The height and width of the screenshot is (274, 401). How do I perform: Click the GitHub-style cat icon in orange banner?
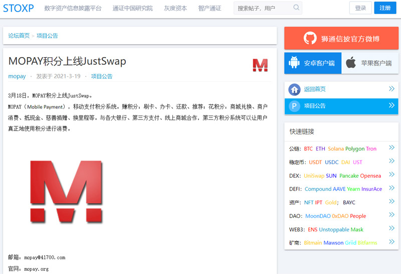tap(310, 38)
